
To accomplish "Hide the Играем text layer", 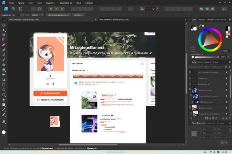I will tap(226, 78).
